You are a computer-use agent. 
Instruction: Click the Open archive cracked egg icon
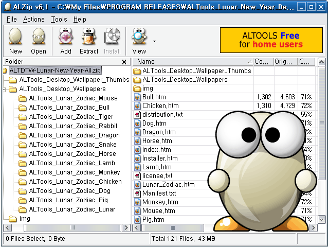coord(39,37)
